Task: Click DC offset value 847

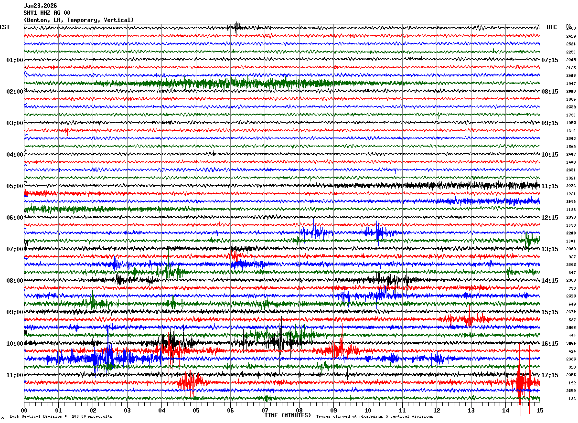Action: pos(572,273)
